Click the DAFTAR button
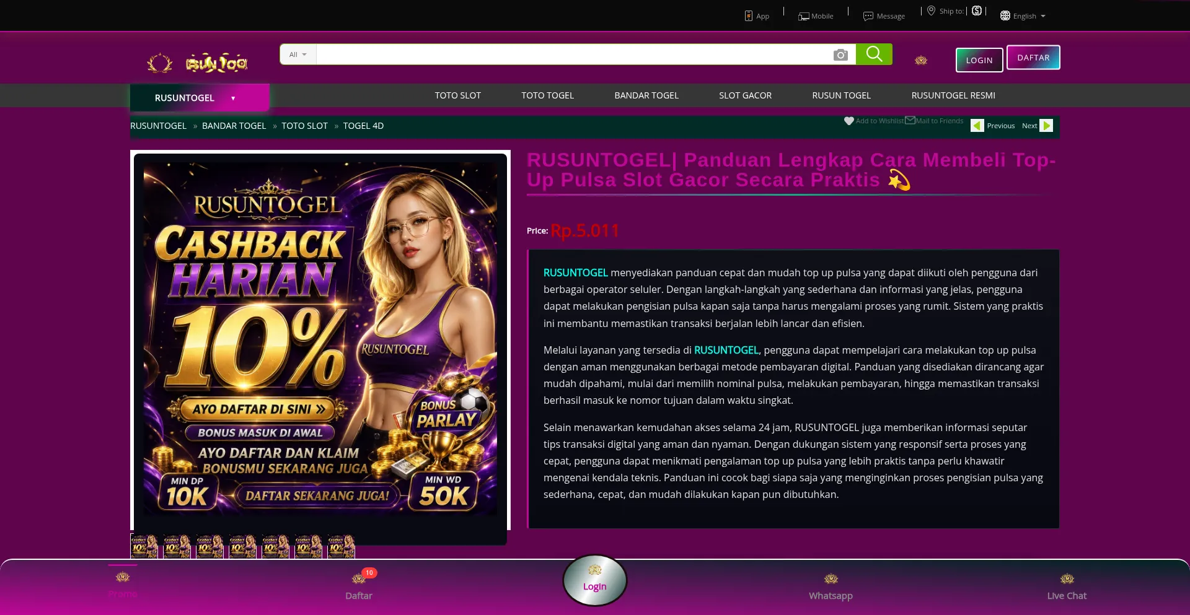Screen dimensions: 1190x615 pos(1033,58)
